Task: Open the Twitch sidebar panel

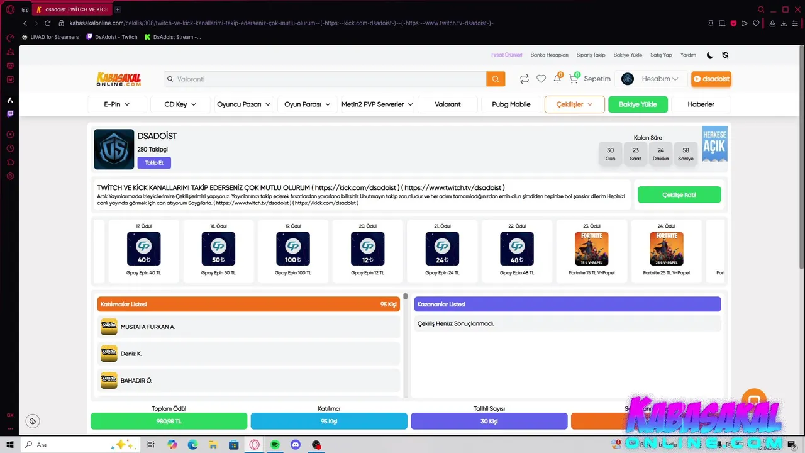Action: click(10, 114)
